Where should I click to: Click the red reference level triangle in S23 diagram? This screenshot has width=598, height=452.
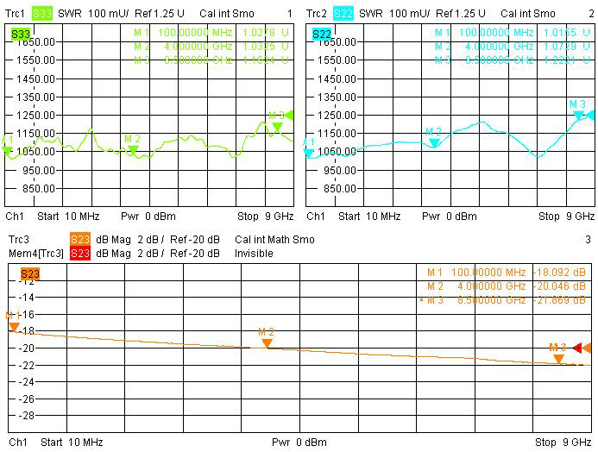[x=577, y=348]
